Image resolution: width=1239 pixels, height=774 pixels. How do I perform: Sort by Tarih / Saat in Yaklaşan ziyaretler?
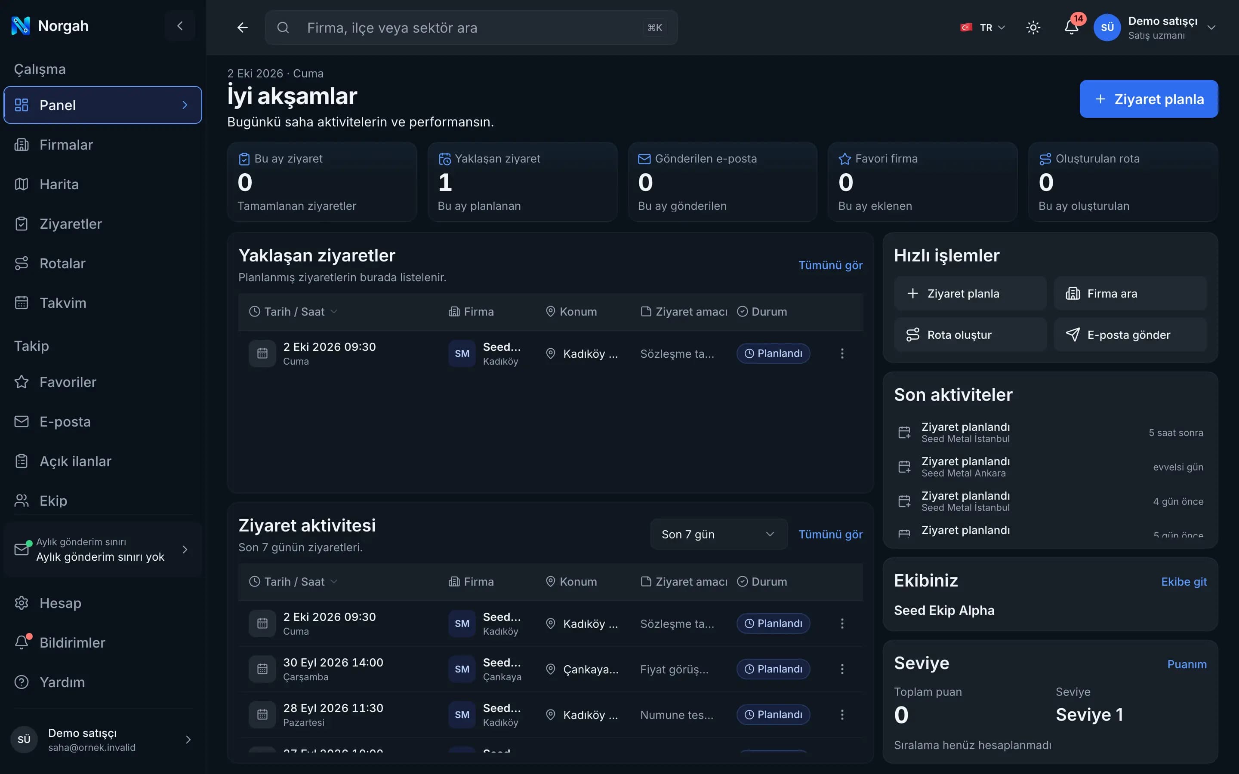coord(293,312)
